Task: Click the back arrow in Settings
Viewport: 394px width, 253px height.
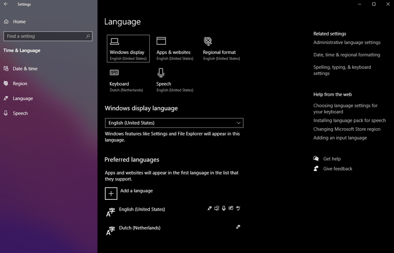Action: (x=6, y=4)
